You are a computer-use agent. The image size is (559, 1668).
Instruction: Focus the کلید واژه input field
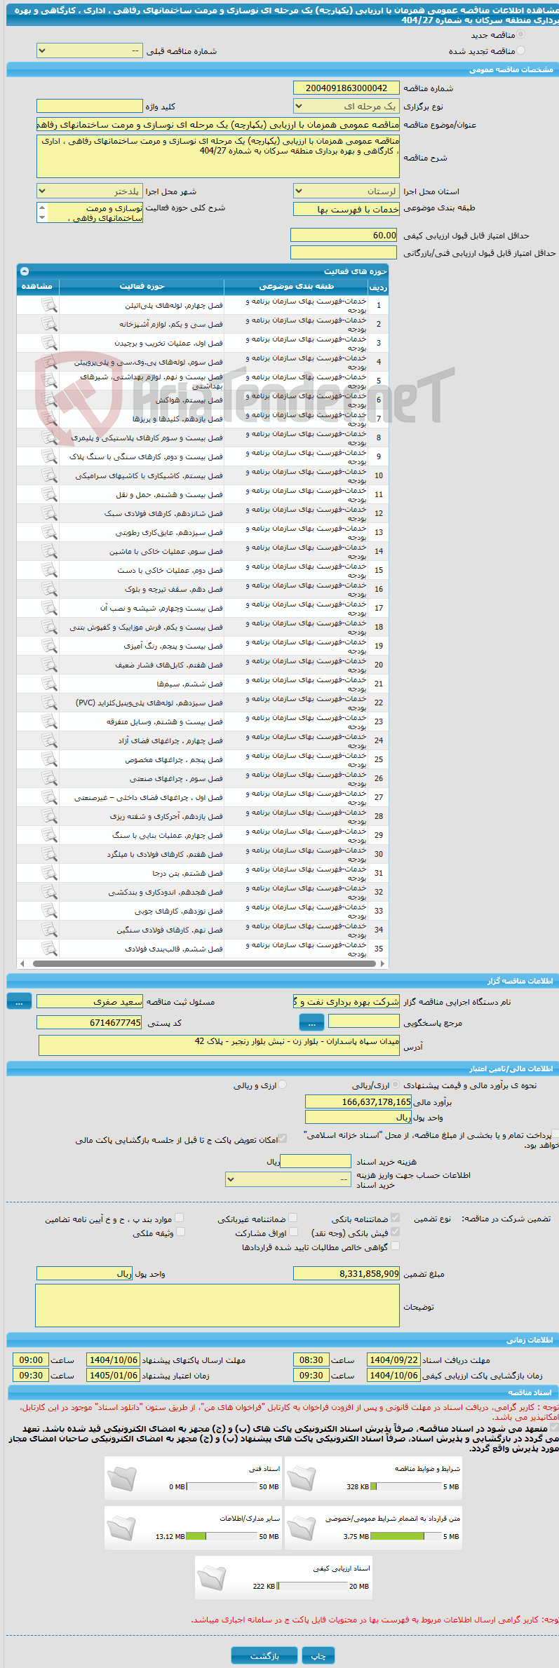(x=90, y=106)
